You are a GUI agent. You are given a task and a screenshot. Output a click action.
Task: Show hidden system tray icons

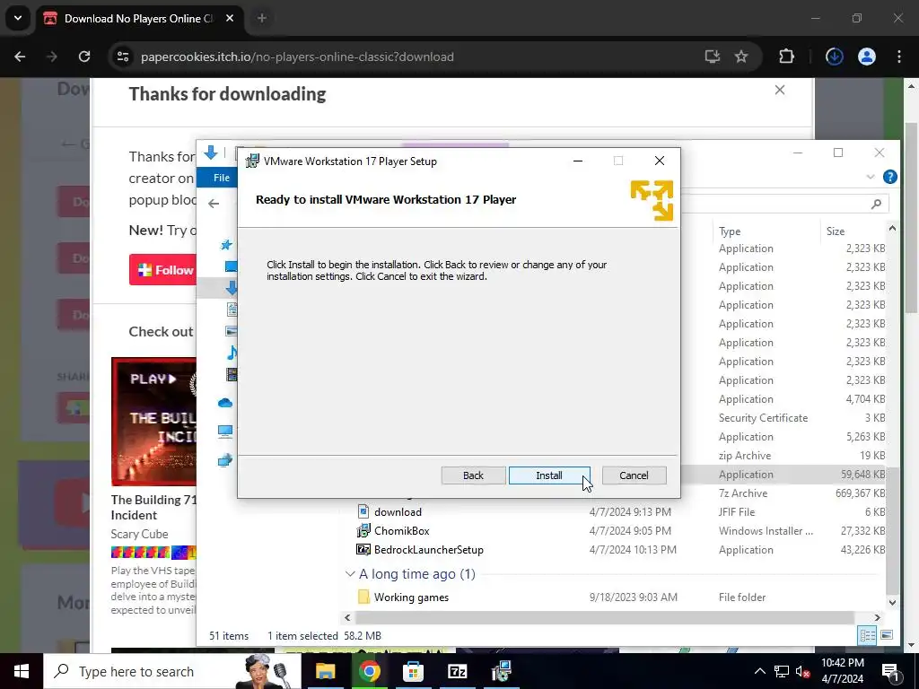coord(759,671)
